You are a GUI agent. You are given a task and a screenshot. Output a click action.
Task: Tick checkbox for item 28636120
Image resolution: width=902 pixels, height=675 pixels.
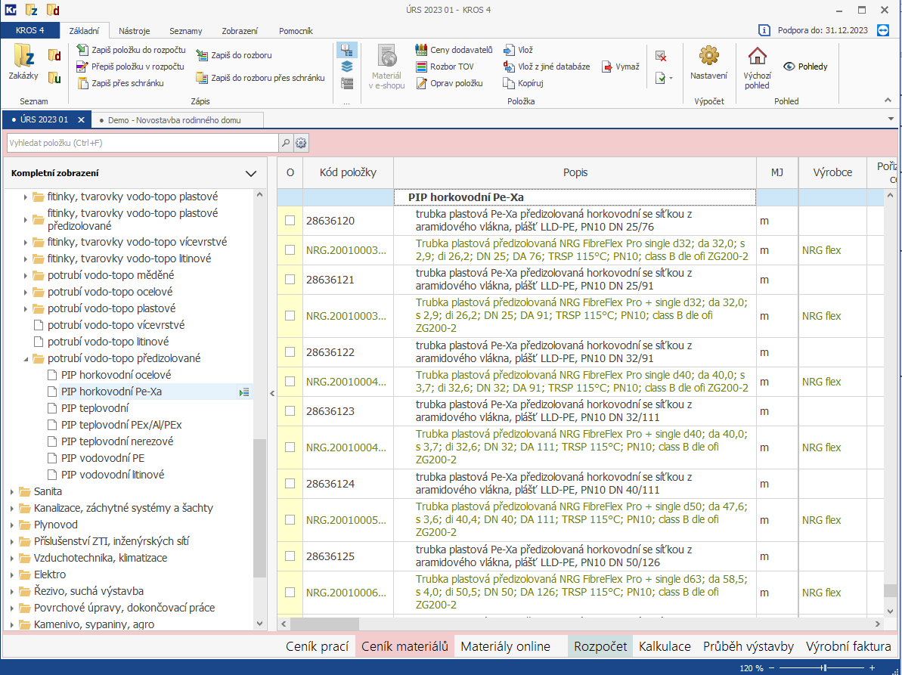290,220
